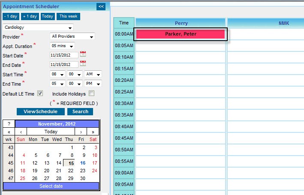Image resolution: width=304 pixels, height=195 pixels.
Task: Open the End Date calendar picker icon
Action: 83,64
